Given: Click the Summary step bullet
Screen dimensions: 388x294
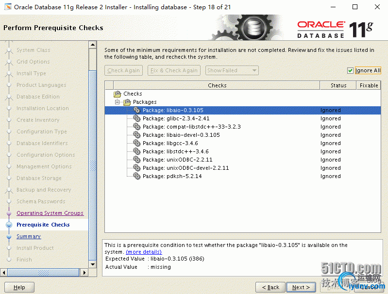Looking at the screenshot, I should (x=9, y=237).
